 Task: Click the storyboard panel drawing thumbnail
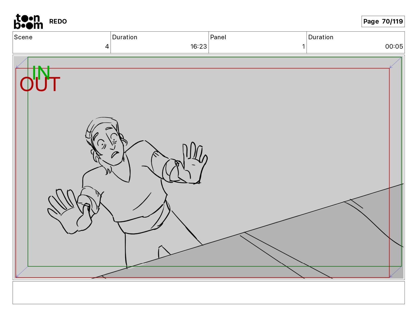[x=208, y=167]
